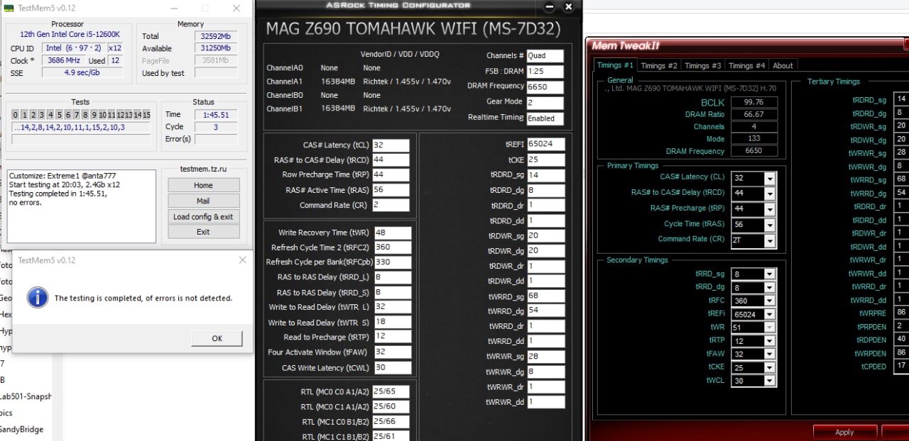Expand the tRRD_sg dropdown in Mem TweakIt
This screenshot has width=909, height=441.
pos(770,274)
